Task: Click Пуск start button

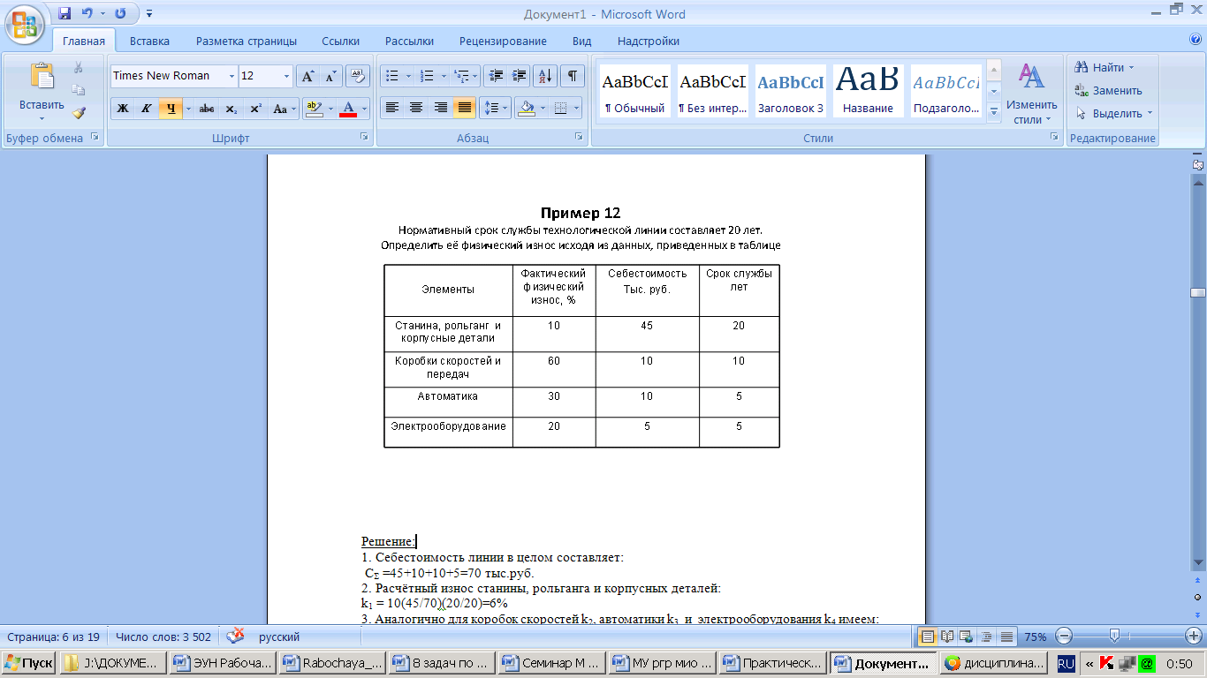Action: [29, 663]
